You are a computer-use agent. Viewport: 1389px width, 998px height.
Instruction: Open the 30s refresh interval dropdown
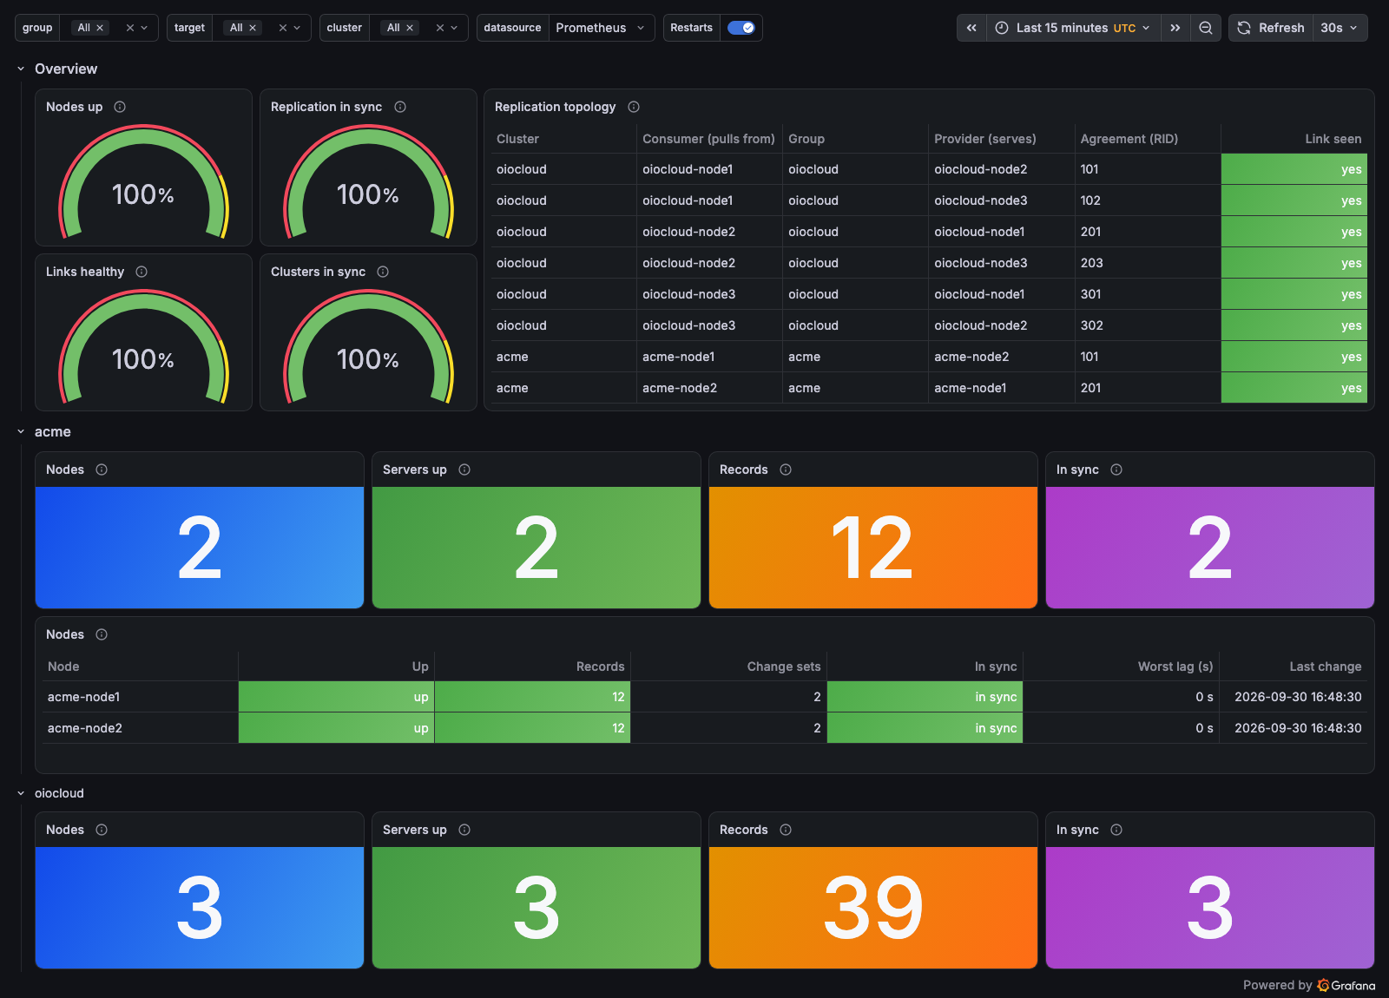pos(1340,28)
